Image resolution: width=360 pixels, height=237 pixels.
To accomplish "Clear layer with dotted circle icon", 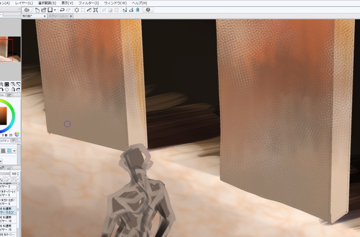I will pos(76,10).
